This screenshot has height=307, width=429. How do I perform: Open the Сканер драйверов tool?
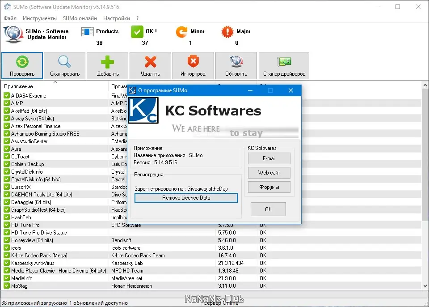pos(284,65)
